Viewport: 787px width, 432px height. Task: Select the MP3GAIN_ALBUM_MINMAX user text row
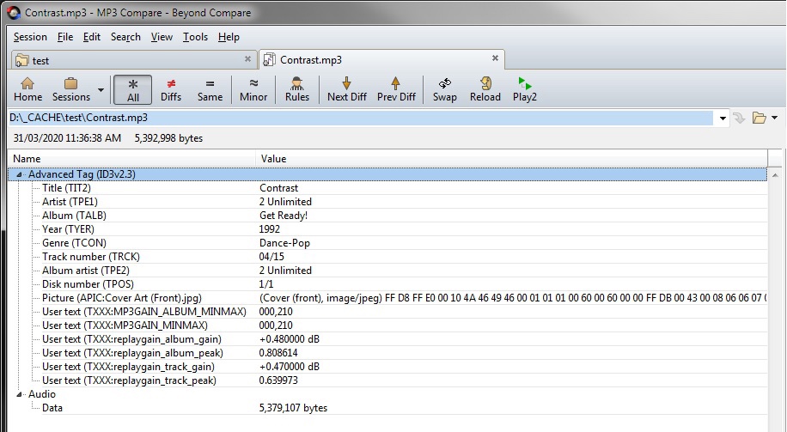point(387,312)
